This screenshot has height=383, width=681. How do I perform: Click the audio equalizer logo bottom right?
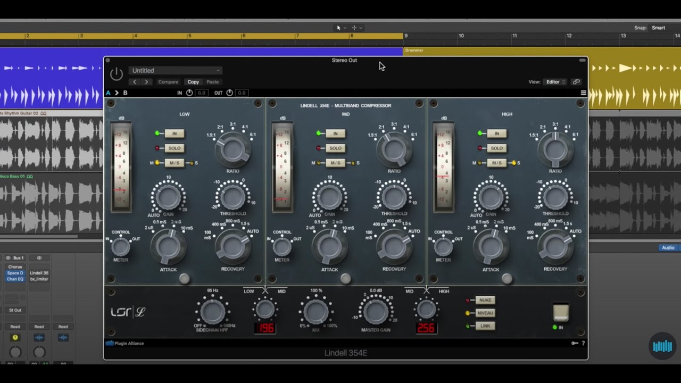point(662,346)
